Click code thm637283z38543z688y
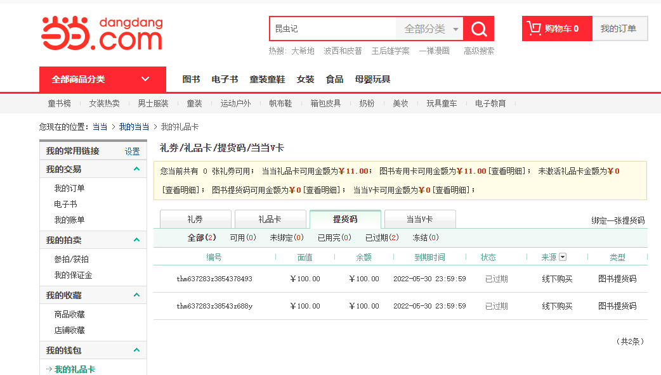This screenshot has height=375, width=661. pyautogui.click(x=214, y=306)
